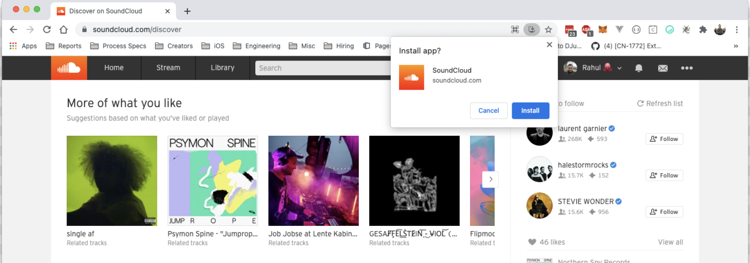This screenshot has height=263, width=750.
Task: Click the site lock icon
Action: [x=84, y=30]
